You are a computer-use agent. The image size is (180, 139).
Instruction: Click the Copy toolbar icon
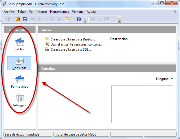33,19
